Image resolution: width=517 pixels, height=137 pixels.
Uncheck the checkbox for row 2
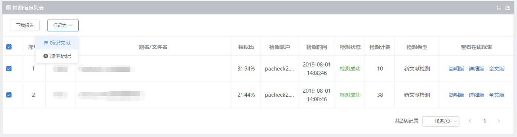(x=9, y=95)
